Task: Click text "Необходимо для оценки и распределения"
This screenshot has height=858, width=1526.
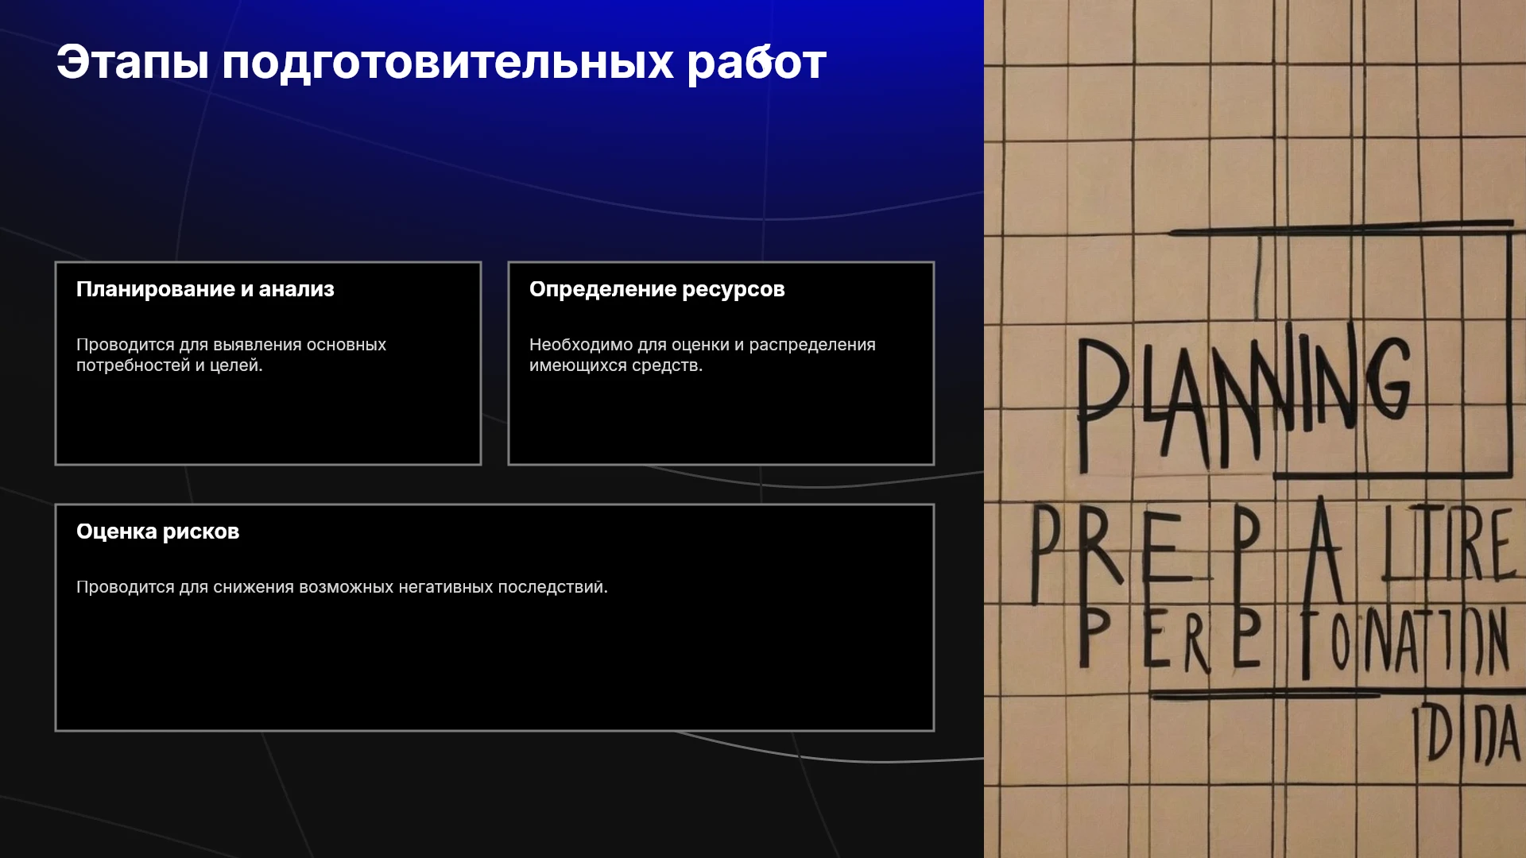Action: (x=703, y=345)
